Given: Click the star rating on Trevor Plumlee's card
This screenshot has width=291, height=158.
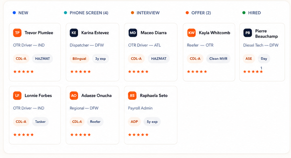Looking at the screenshot, I should [23, 72].
